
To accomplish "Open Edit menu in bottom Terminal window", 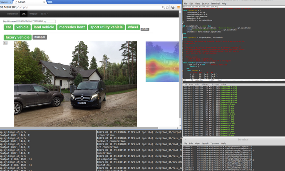I will 191,143.
